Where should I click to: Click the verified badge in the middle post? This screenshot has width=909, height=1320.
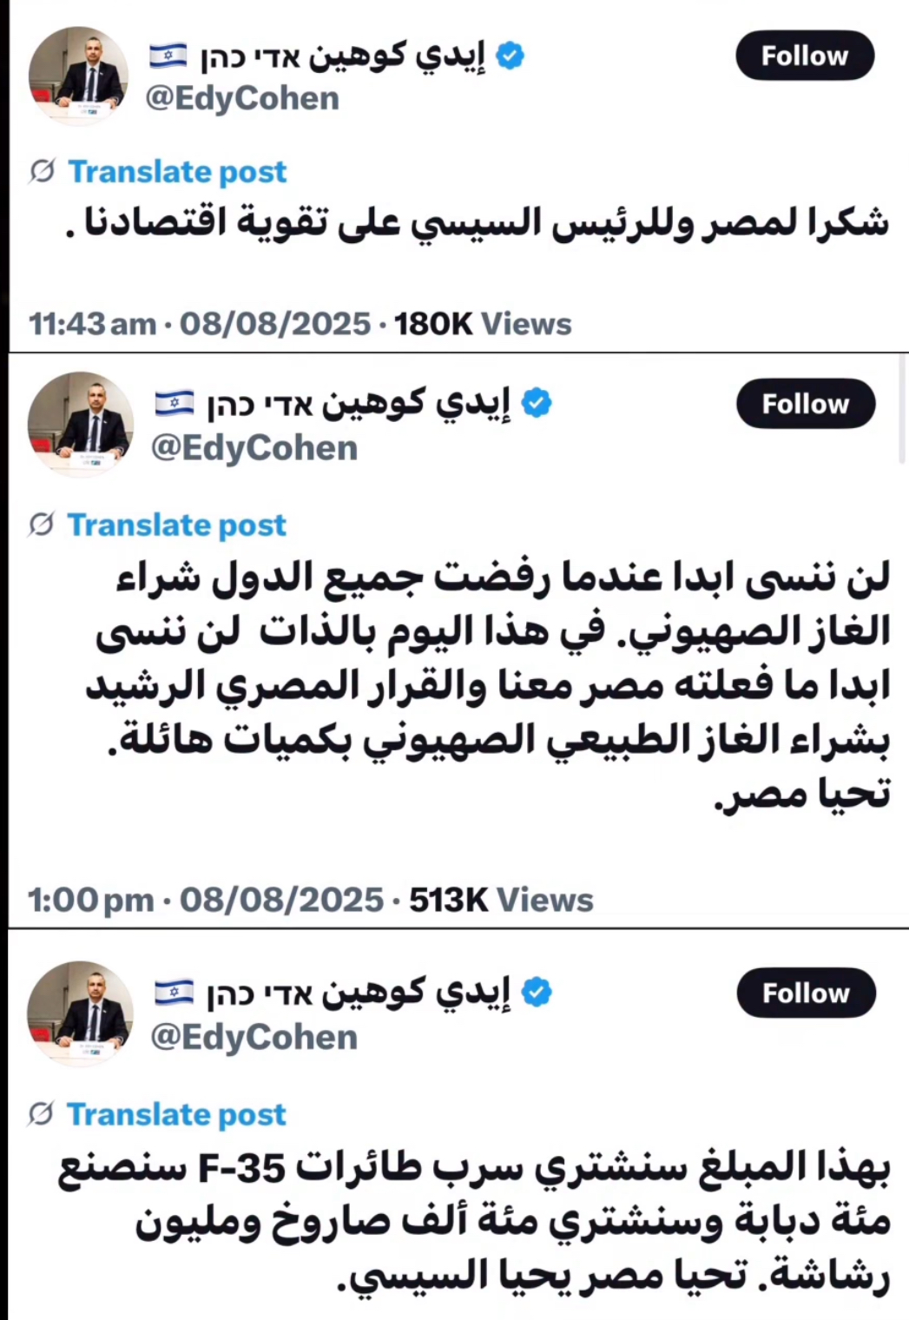537,403
